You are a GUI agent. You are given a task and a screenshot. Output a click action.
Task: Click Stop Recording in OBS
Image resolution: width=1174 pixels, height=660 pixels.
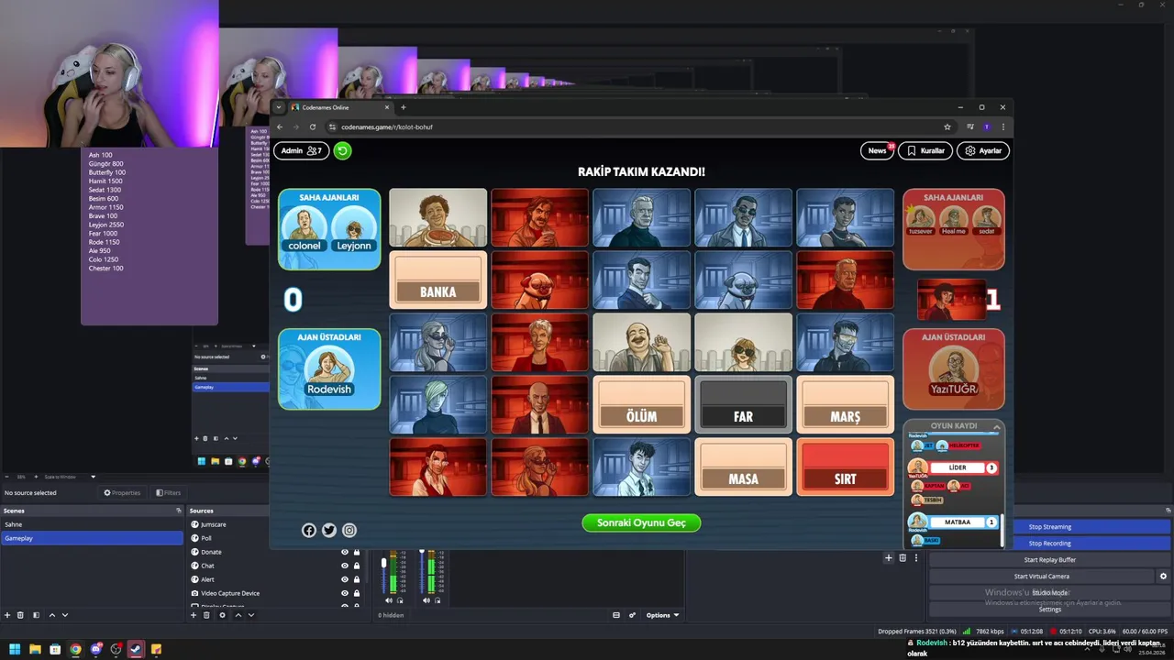pos(1049,544)
